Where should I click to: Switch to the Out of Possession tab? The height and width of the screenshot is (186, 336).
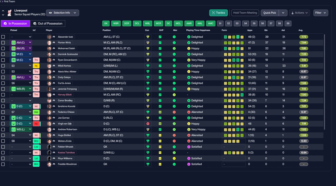[48, 23]
